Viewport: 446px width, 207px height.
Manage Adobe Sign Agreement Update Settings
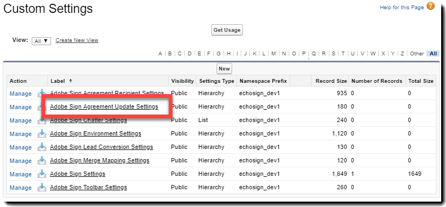(20, 107)
